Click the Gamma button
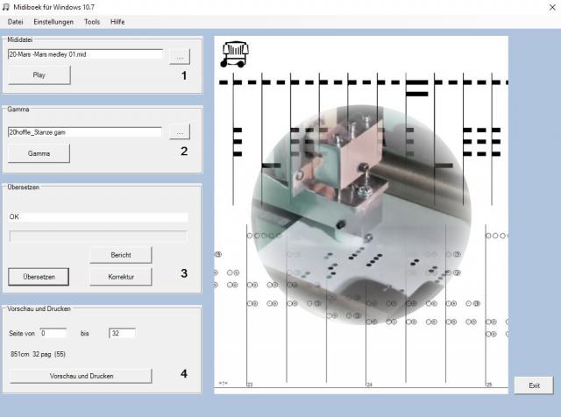Image resolution: width=561 pixels, height=417 pixels. [x=39, y=153]
